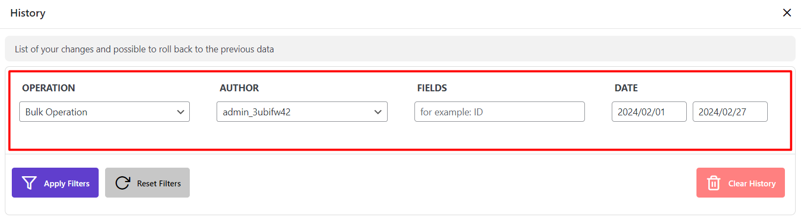Focus the Fields text input
The width and height of the screenshot is (801, 220).
pyautogui.click(x=499, y=112)
